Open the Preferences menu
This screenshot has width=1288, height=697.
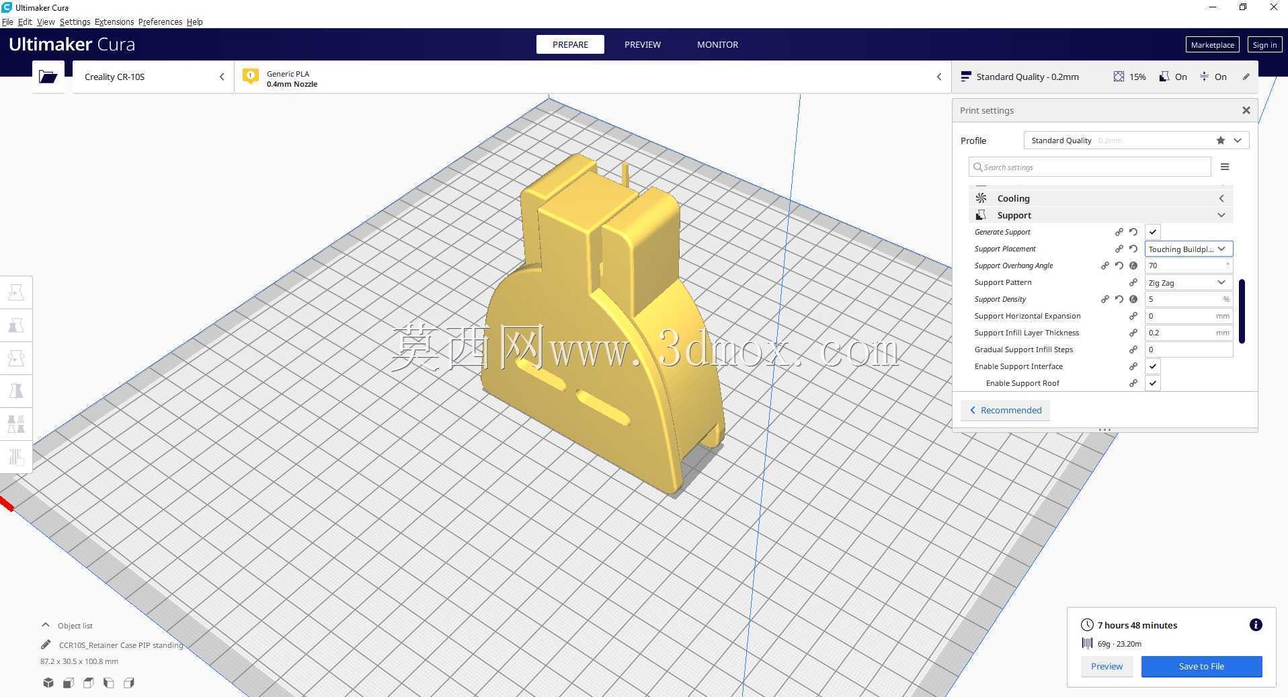[160, 22]
